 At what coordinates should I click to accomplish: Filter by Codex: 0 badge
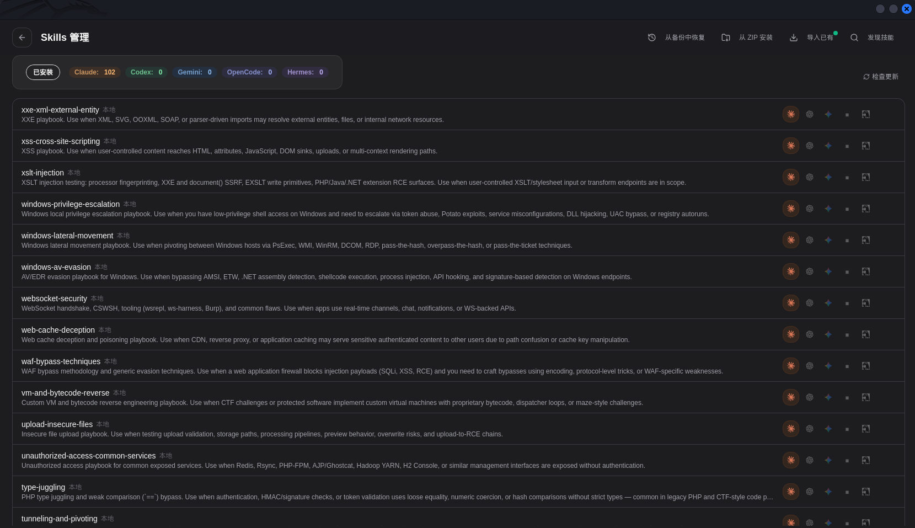pyautogui.click(x=146, y=72)
